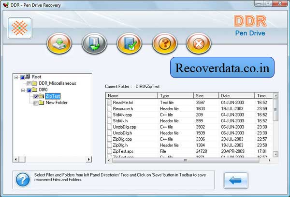The image size is (290, 197).
Task: Click the file list scroll down arrow
Action: 275,154
